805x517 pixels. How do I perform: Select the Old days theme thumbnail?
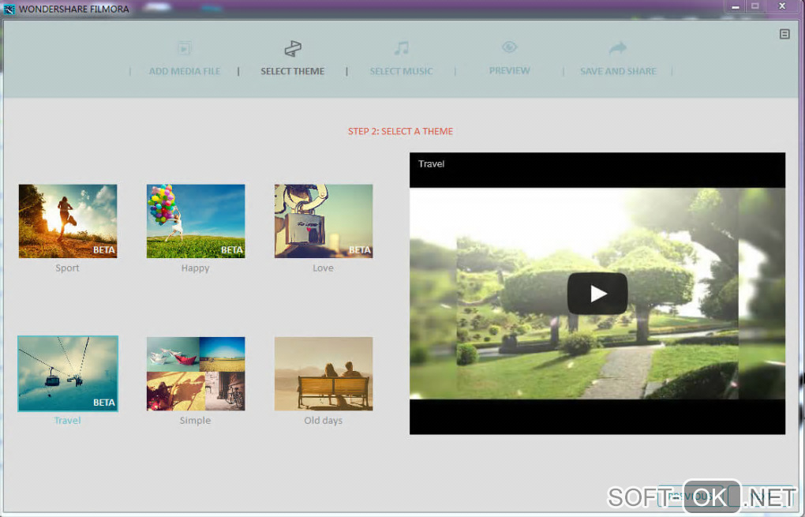324,374
